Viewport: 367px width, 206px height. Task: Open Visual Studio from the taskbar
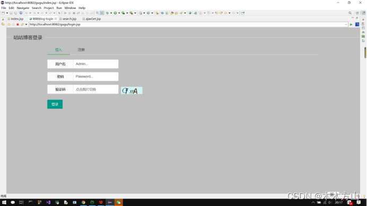click(x=48, y=202)
